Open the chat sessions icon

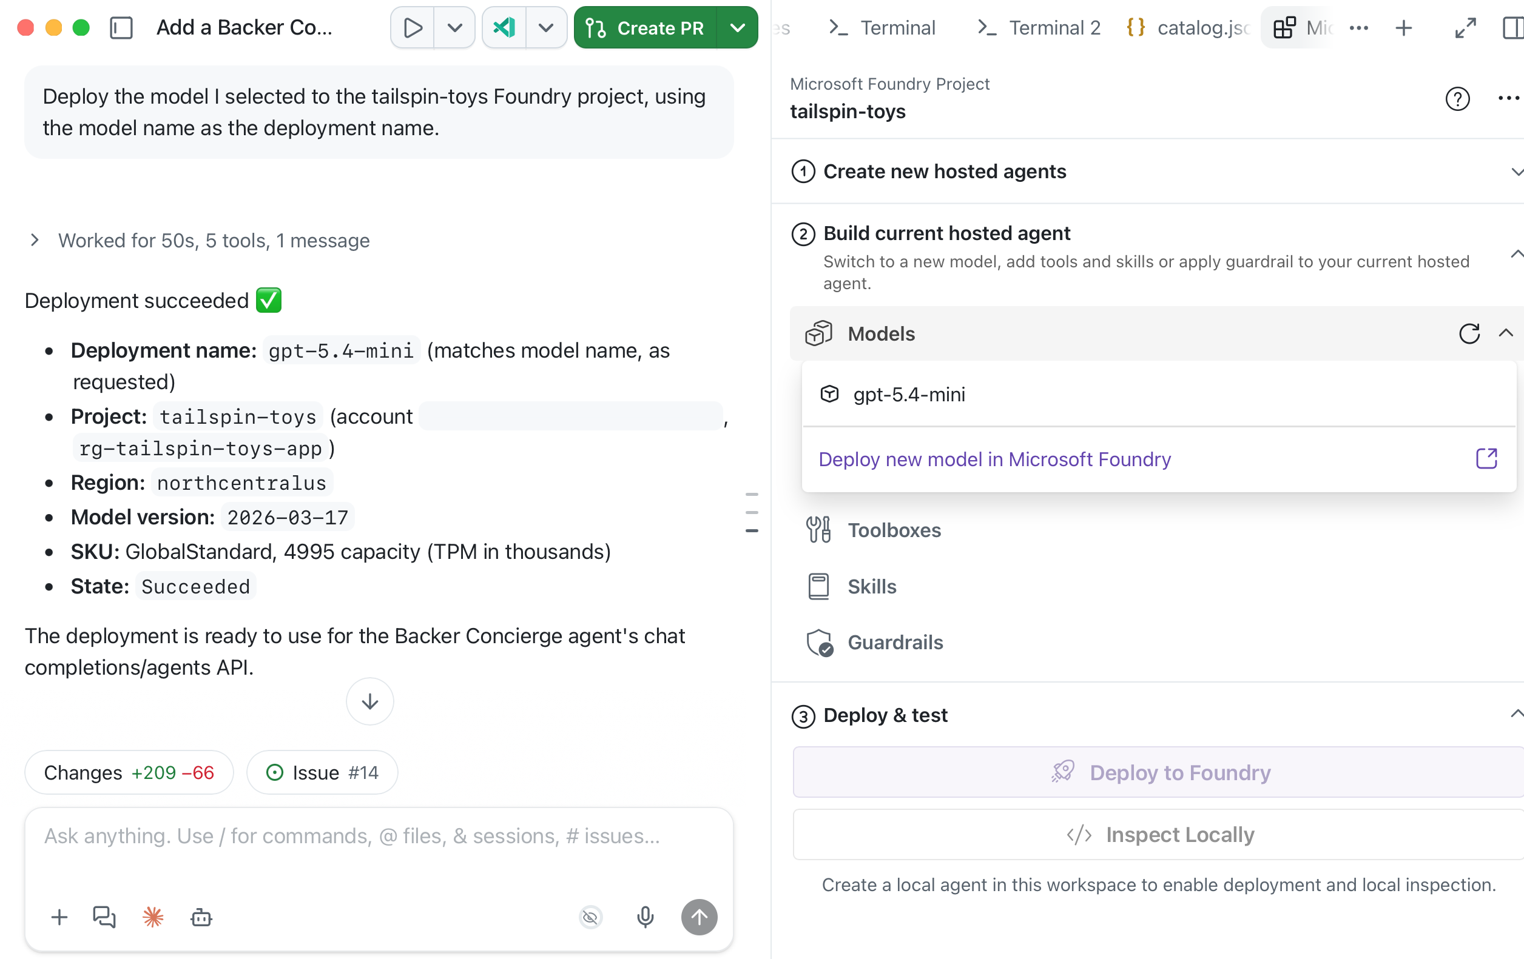[104, 917]
